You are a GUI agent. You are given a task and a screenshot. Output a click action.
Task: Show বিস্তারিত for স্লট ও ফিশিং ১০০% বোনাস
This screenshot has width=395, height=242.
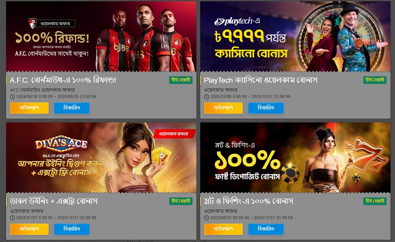tap(266, 229)
